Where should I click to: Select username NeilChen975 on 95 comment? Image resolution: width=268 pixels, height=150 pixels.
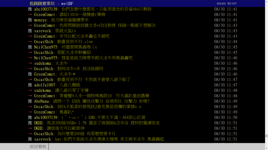tap(46, 47)
